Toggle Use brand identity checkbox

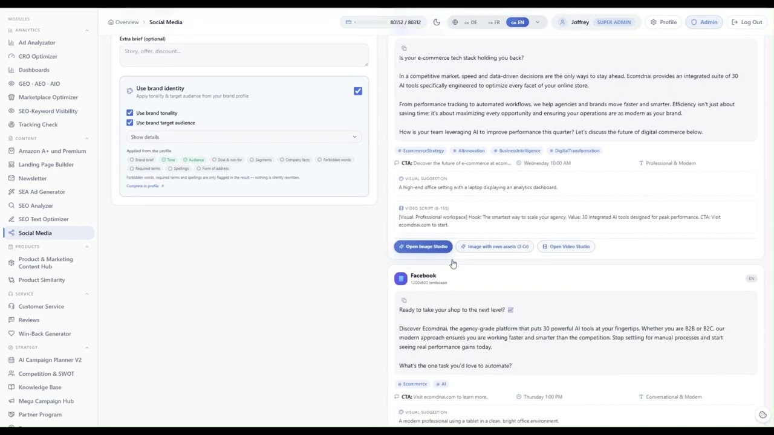pyautogui.click(x=358, y=91)
